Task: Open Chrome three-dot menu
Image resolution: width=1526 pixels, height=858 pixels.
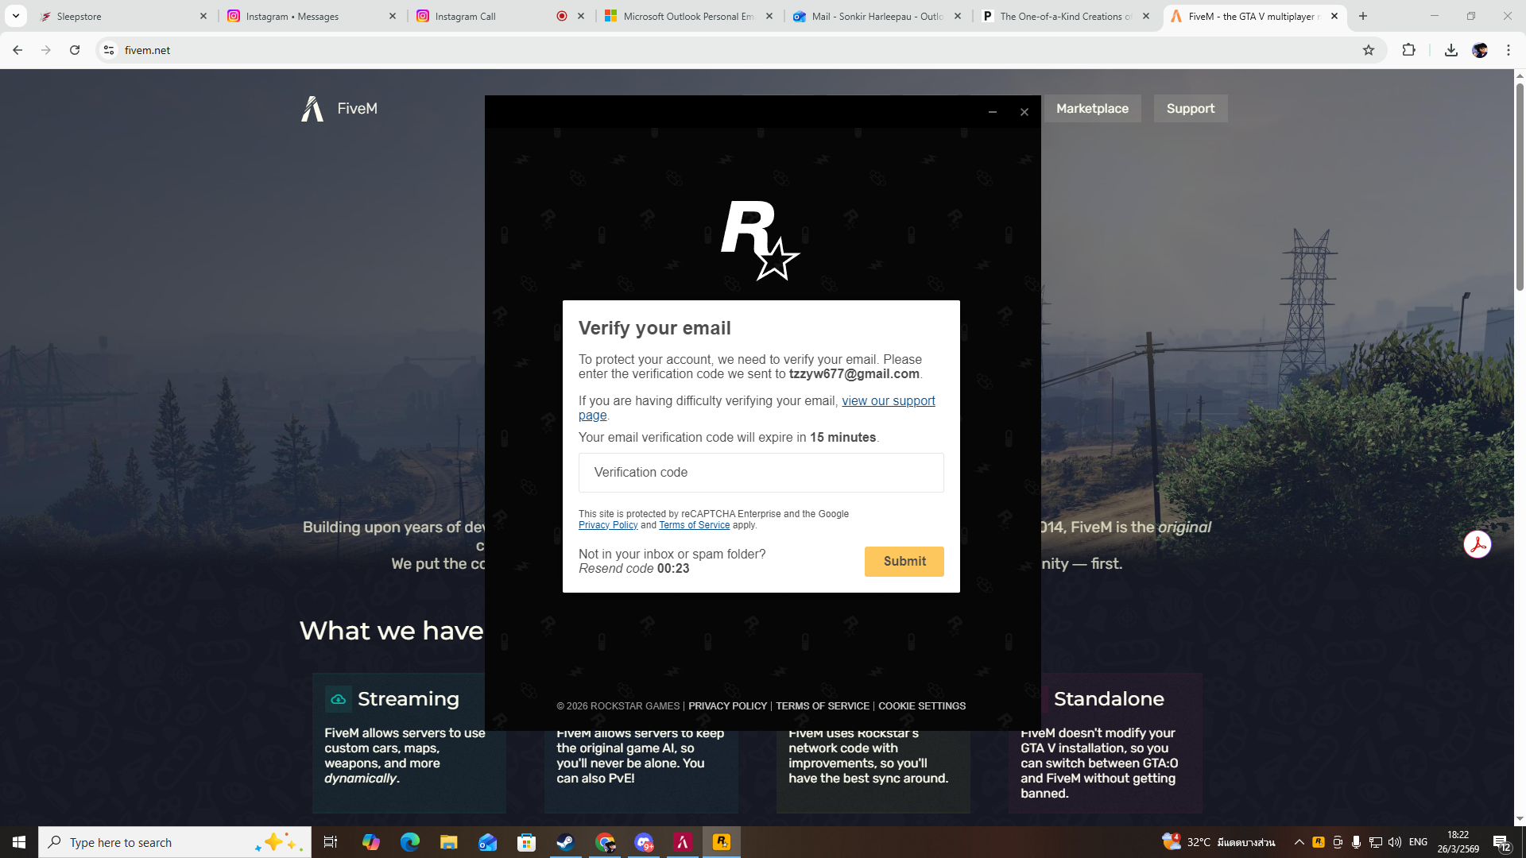Action: 1508,50
